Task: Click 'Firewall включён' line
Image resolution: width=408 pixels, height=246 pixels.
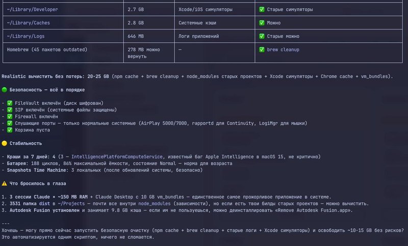Action: pyautogui.click(x=36, y=117)
